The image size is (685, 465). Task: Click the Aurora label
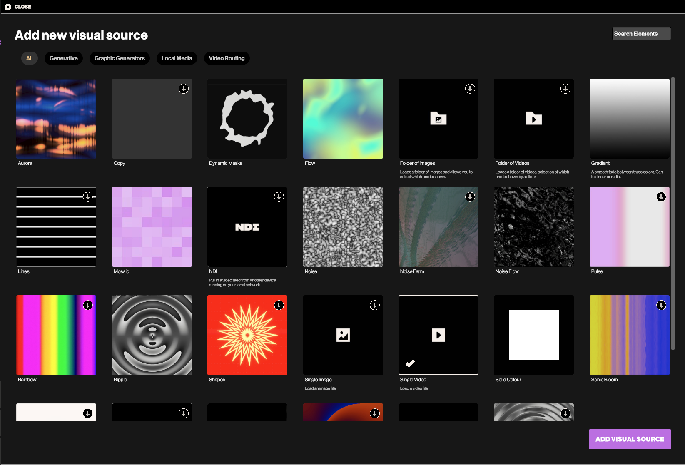[x=25, y=163]
